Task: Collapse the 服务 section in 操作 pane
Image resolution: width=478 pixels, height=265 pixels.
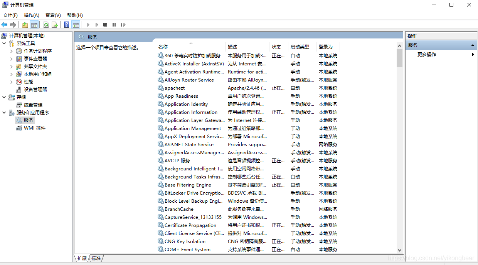Action: coord(473,45)
